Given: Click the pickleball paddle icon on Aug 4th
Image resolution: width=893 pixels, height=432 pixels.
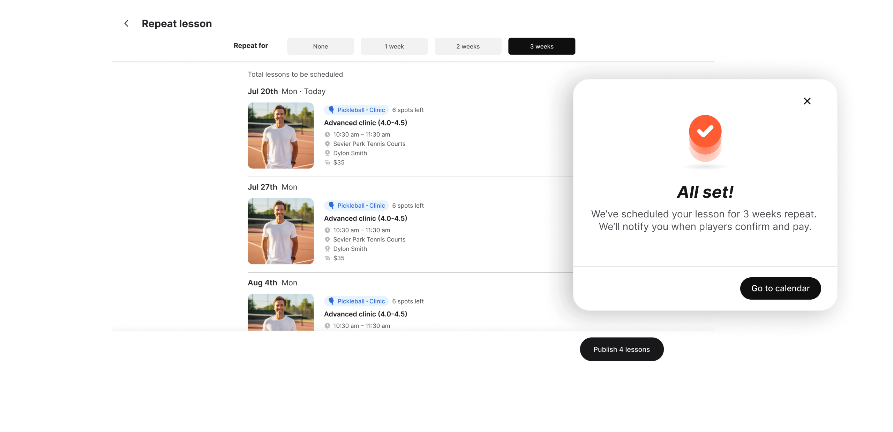Looking at the screenshot, I should (x=331, y=301).
